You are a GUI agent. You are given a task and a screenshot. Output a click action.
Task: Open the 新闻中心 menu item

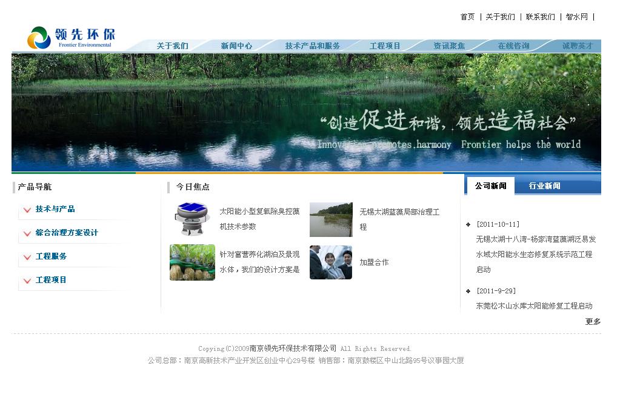click(236, 45)
